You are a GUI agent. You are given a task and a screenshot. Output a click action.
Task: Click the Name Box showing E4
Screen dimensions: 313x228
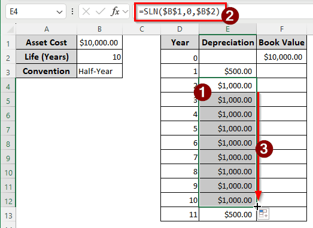coord(36,11)
